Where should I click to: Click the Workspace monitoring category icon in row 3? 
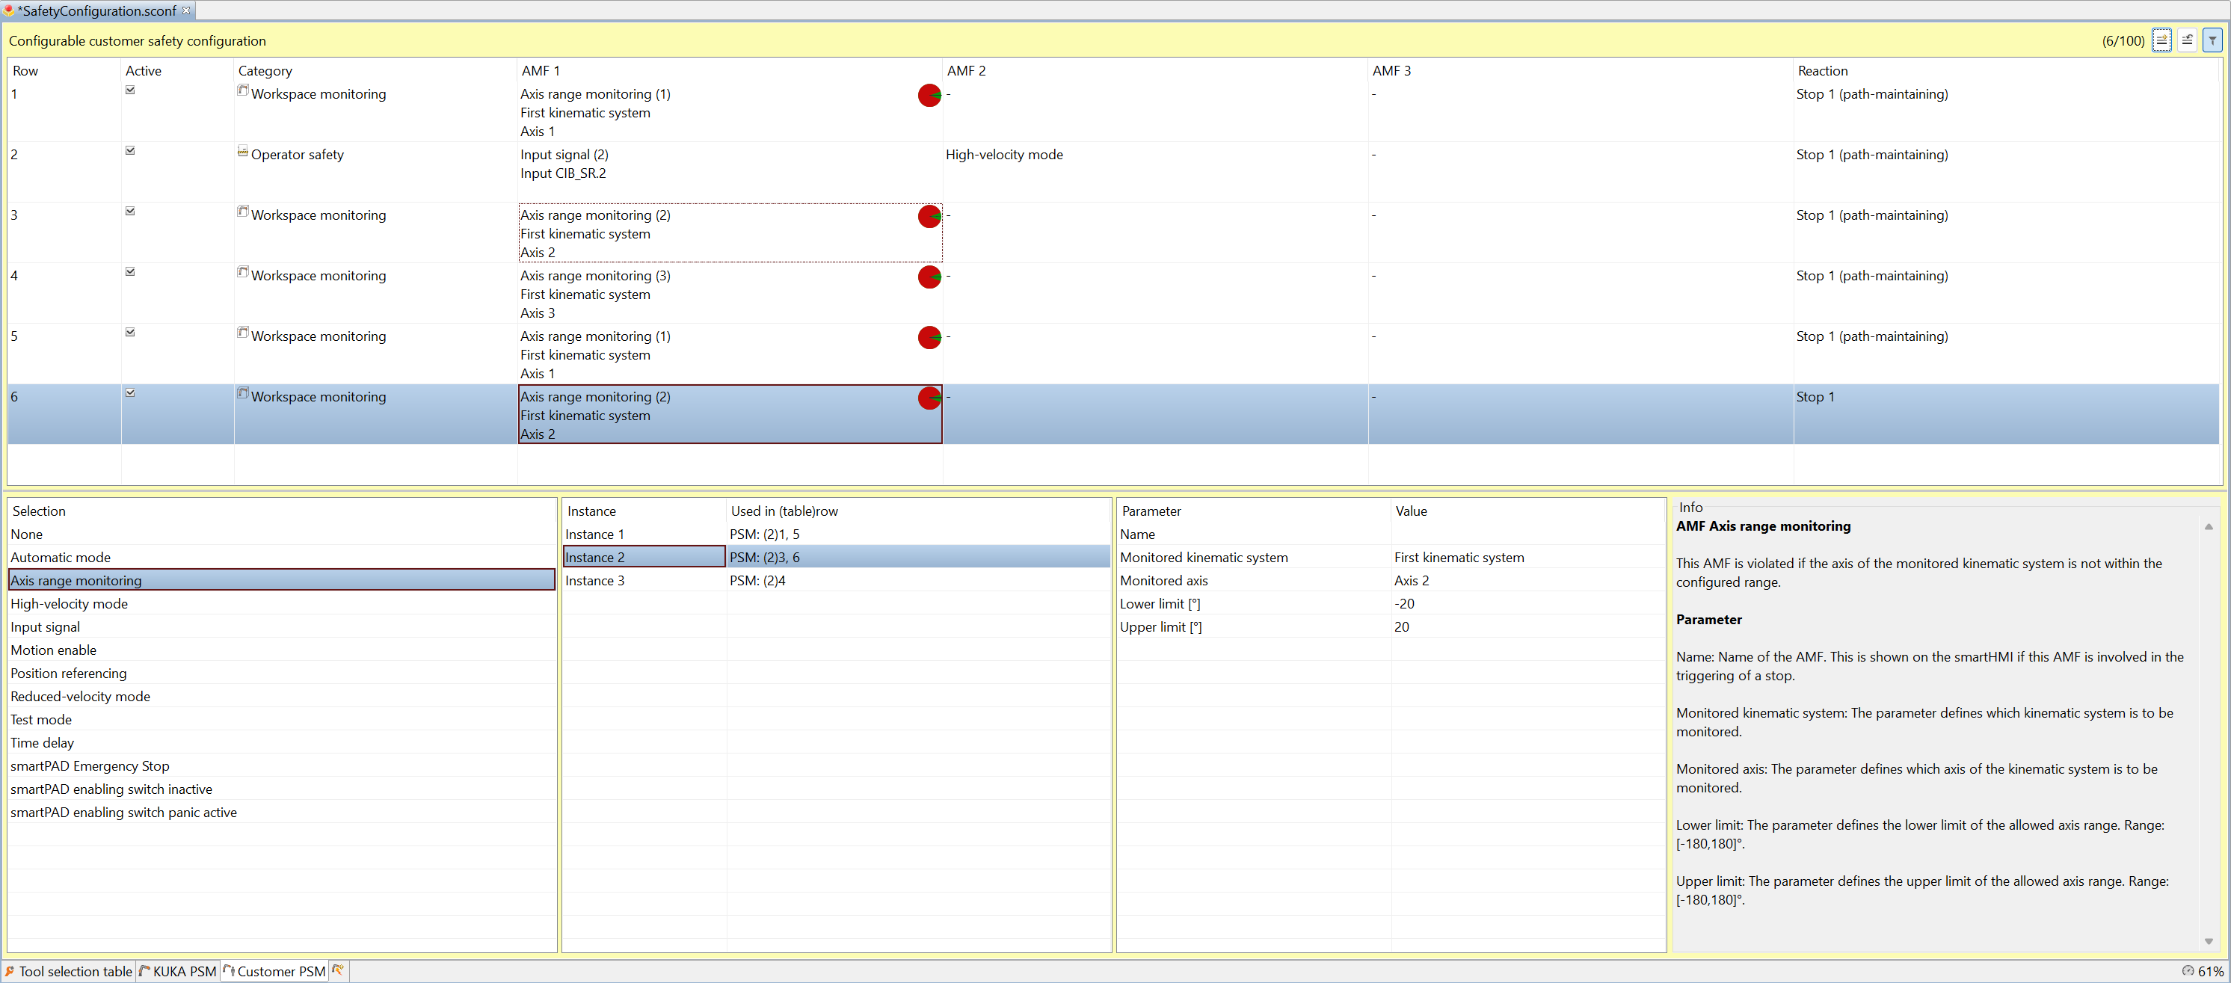pyautogui.click(x=244, y=212)
